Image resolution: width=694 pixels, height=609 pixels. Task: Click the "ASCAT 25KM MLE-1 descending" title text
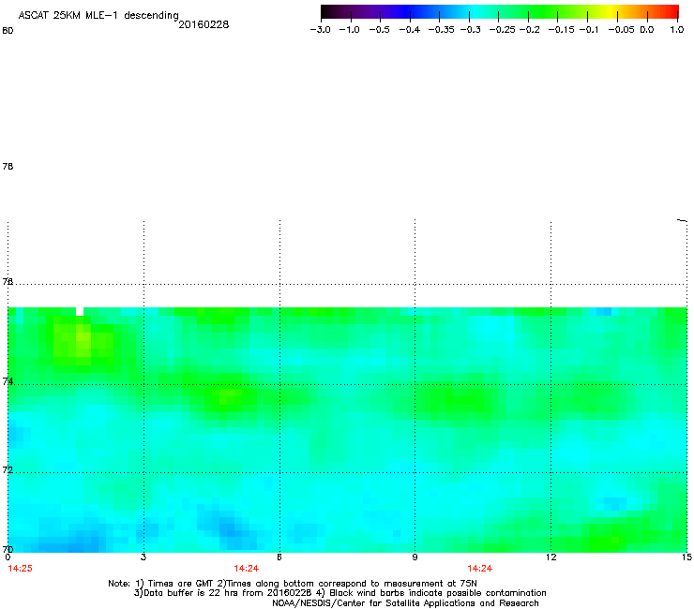tap(98, 15)
